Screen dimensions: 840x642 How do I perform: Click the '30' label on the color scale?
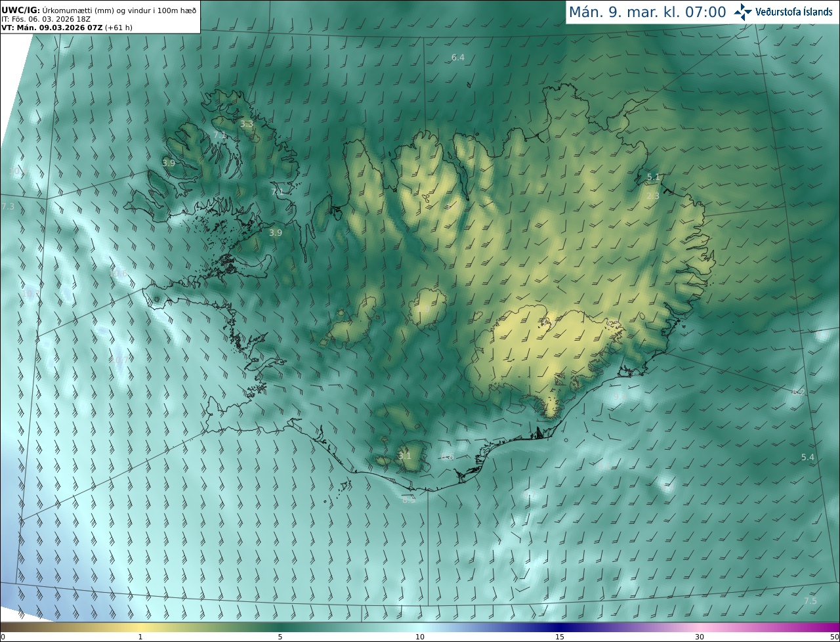pyautogui.click(x=700, y=637)
